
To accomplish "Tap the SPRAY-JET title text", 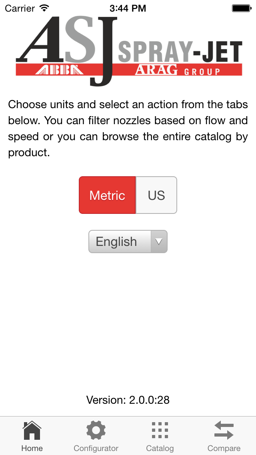I will click(x=180, y=52).
